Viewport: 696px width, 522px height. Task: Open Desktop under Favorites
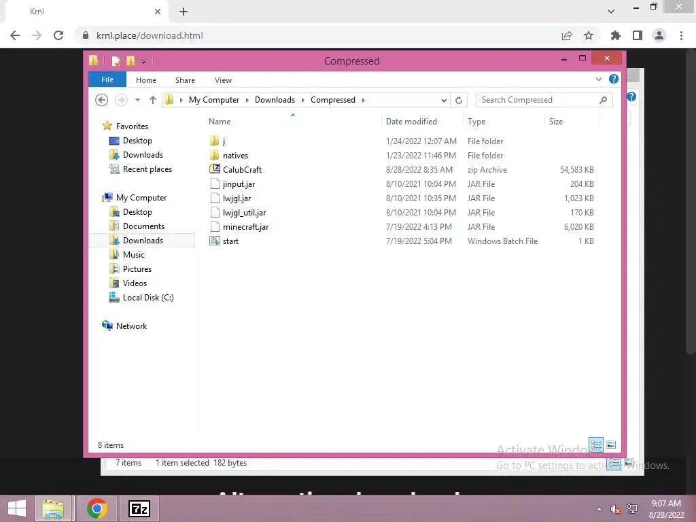[x=137, y=141]
